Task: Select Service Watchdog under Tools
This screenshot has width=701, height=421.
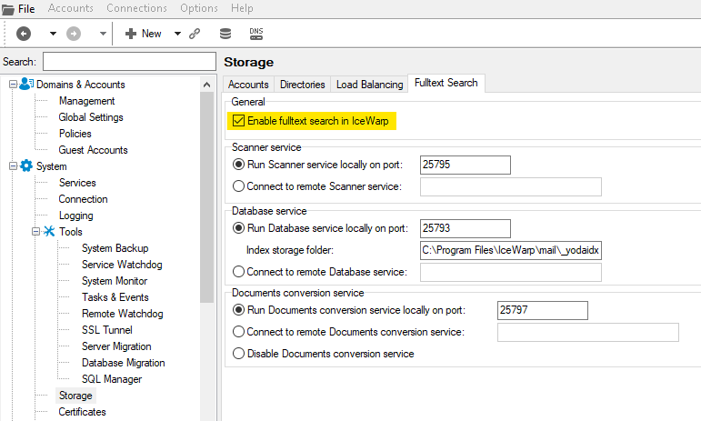Action: 122,265
